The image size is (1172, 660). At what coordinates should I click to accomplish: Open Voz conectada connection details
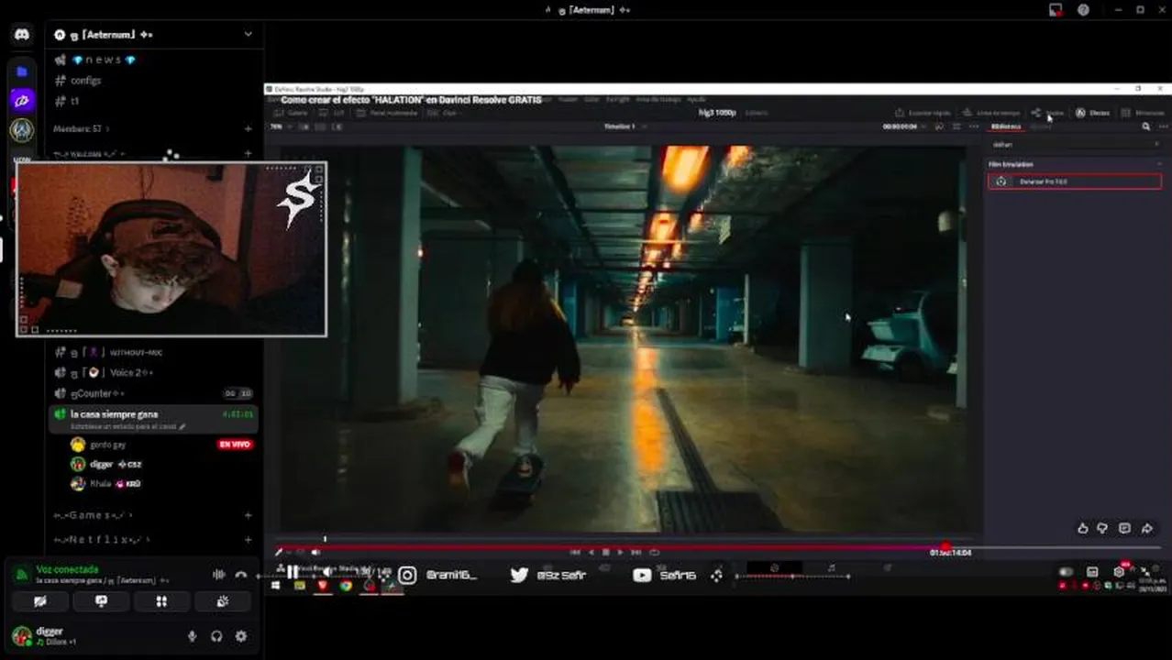67,569
